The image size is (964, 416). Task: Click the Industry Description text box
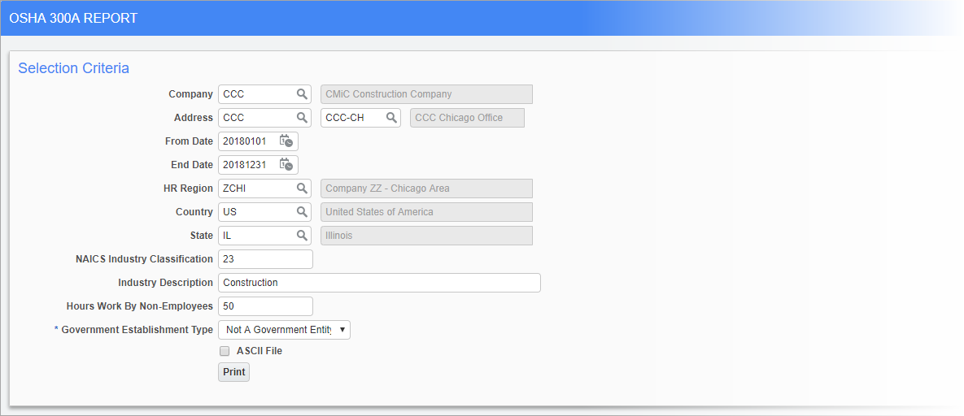(x=379, y=283)
